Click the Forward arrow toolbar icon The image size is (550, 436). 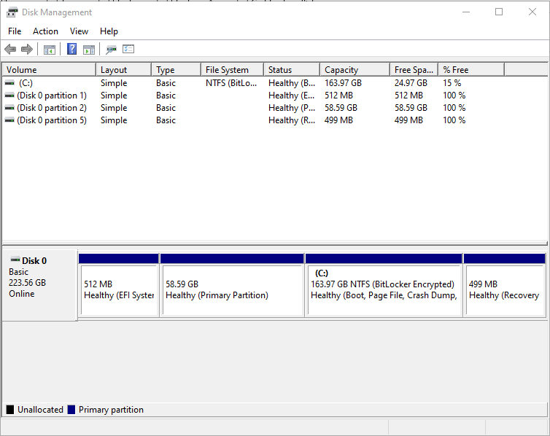click(x=27, y=50)
